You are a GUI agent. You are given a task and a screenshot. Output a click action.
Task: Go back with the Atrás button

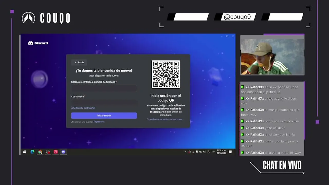79,62
